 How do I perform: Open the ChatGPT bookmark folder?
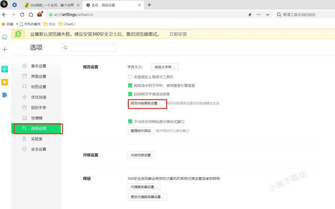67,24
